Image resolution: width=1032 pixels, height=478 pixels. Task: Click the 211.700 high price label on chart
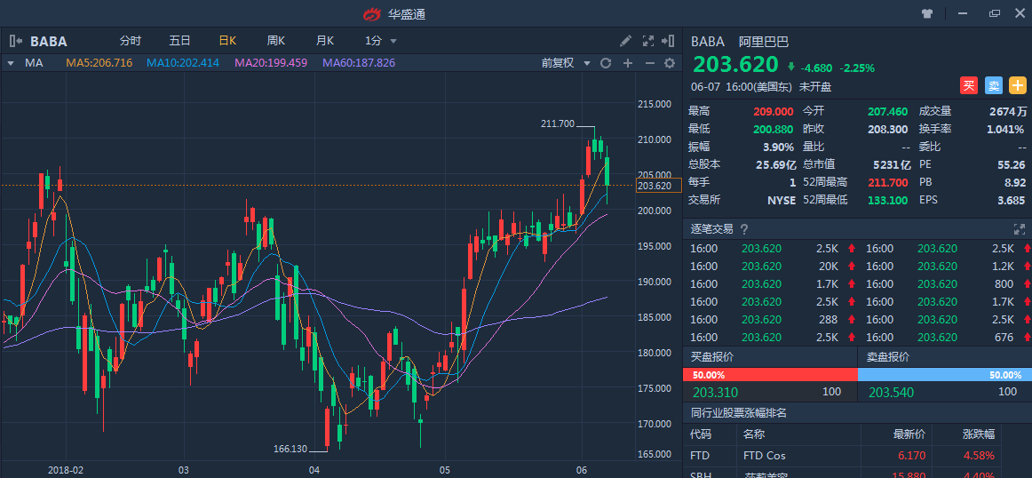558,123
